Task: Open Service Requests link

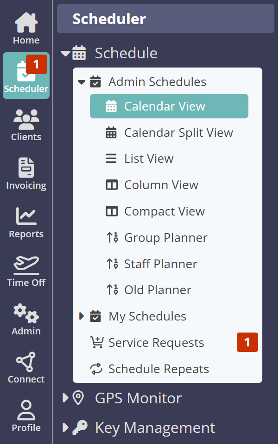Action: click(x=156, y=343)
